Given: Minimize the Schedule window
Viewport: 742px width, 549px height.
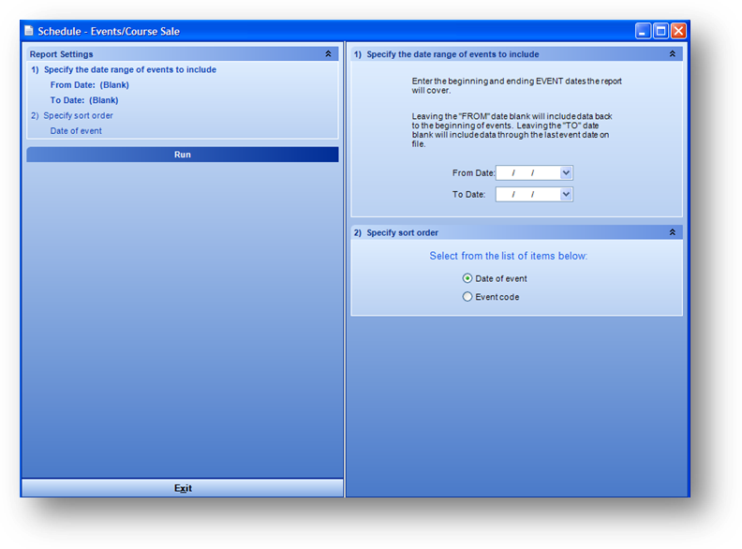Looking at the screenshot, I should point(643,31).
